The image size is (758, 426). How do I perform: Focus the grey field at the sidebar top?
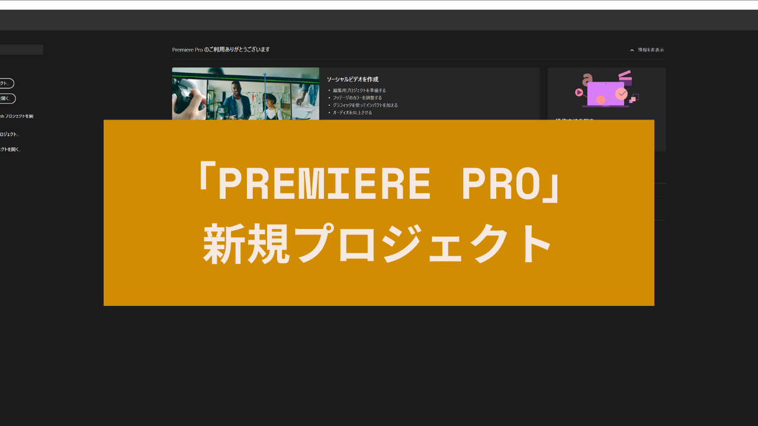pyautogui.click(x=21, y=50)
